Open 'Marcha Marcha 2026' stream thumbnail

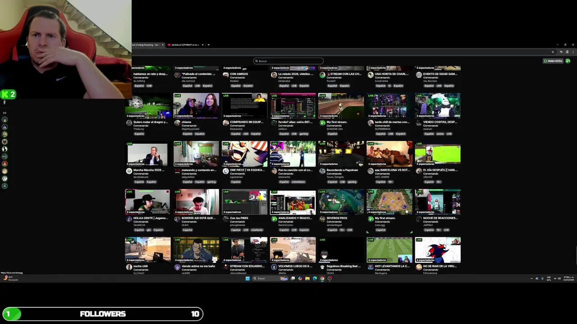[148, 154]
